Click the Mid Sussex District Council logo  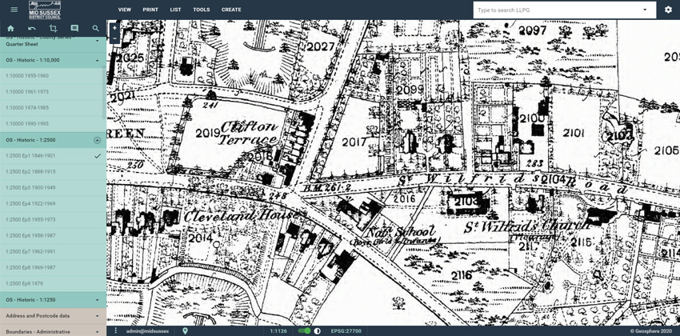pyautogui.click(x=45, y=10)
